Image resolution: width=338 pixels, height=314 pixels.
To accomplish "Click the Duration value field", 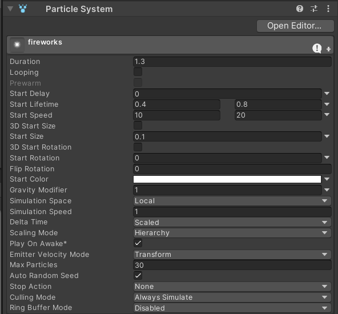I will coord(232,62).
